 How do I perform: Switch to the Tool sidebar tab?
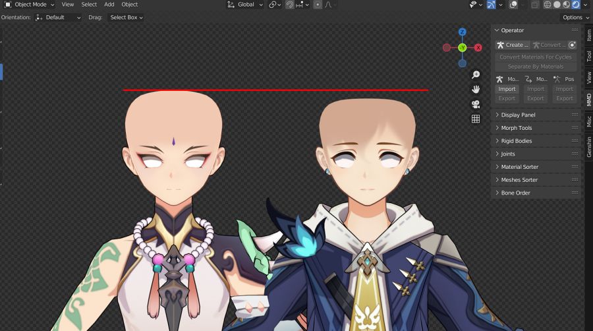(x=589, y=56)
